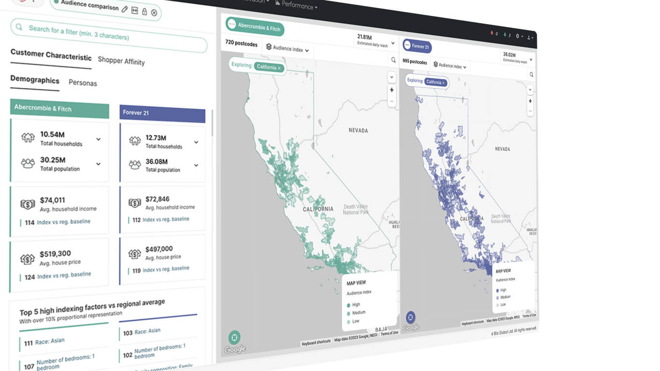Viewport: 660px width, 371px height.
Task: Click the '720 postcodes' count
Action: click(242, 43)
